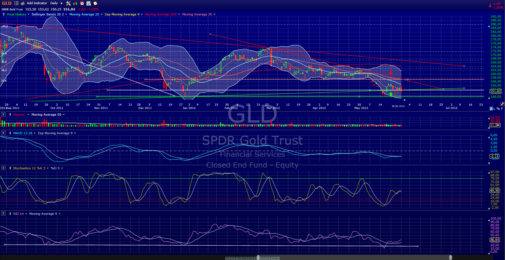Expand the RSI Moving Average 9 dropdown arrow
This screenshot has width=505, height=260.
click(x=60, y=214)
